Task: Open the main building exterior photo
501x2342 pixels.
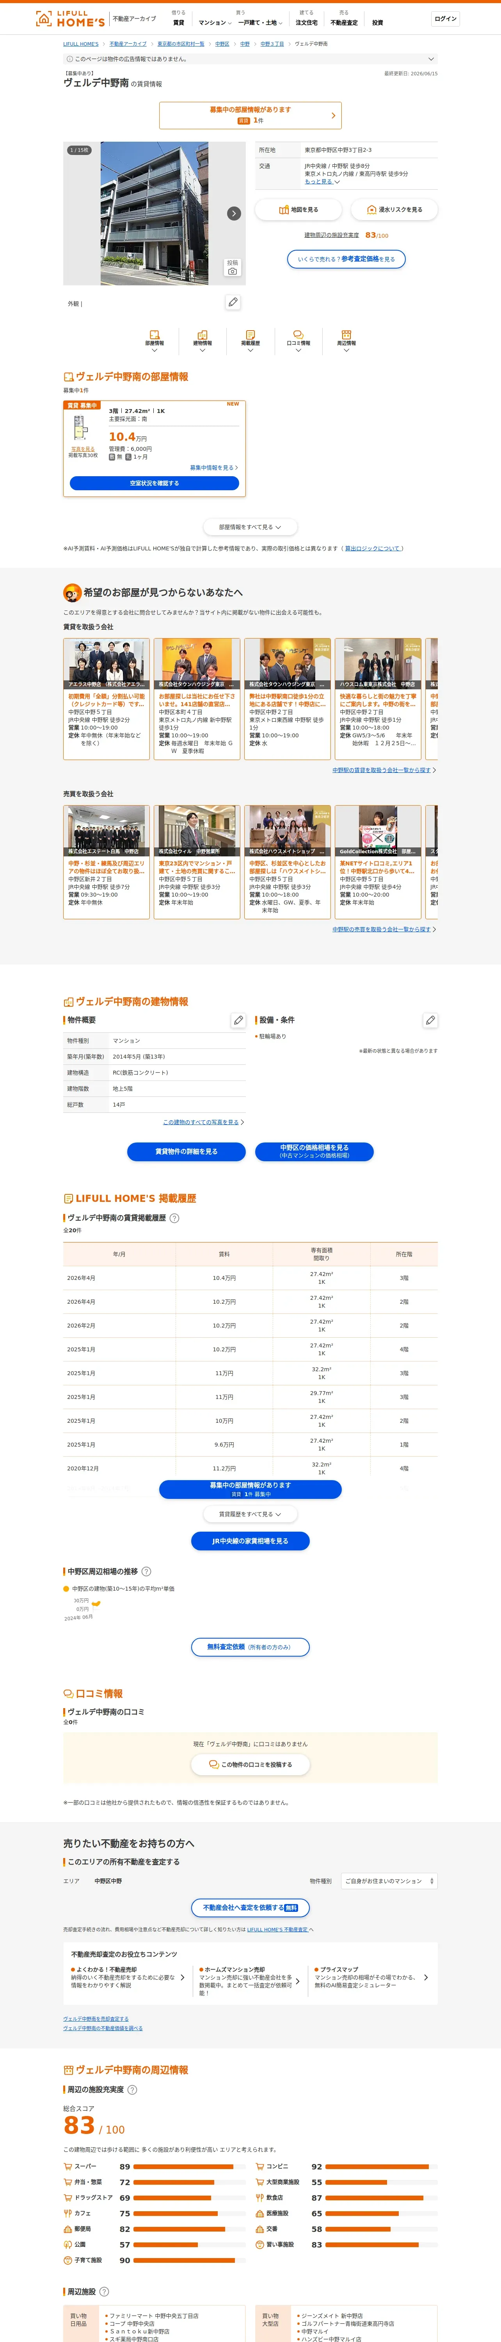Action: click(x=155, y=214)
